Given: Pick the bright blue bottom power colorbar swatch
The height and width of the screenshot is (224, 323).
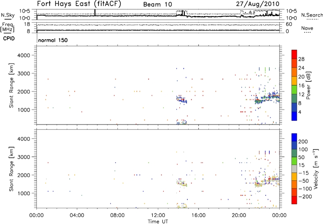Looking at the screenshot, I should coord(294,116).
